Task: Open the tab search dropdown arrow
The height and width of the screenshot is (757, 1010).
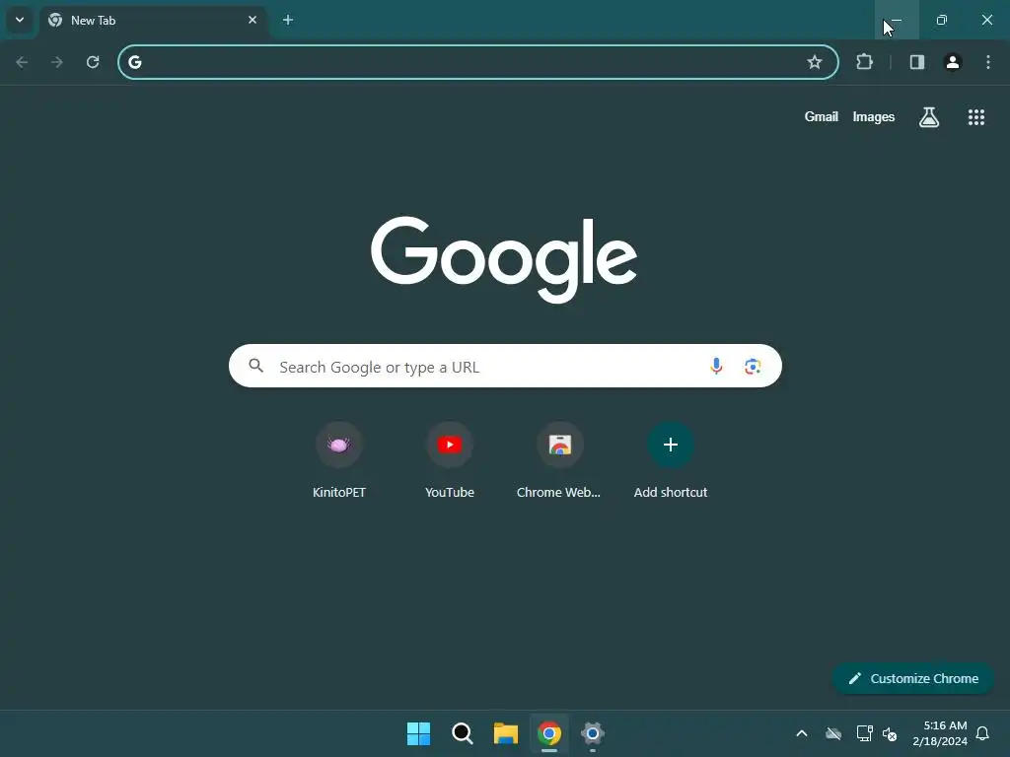Action: pos(20,20)
